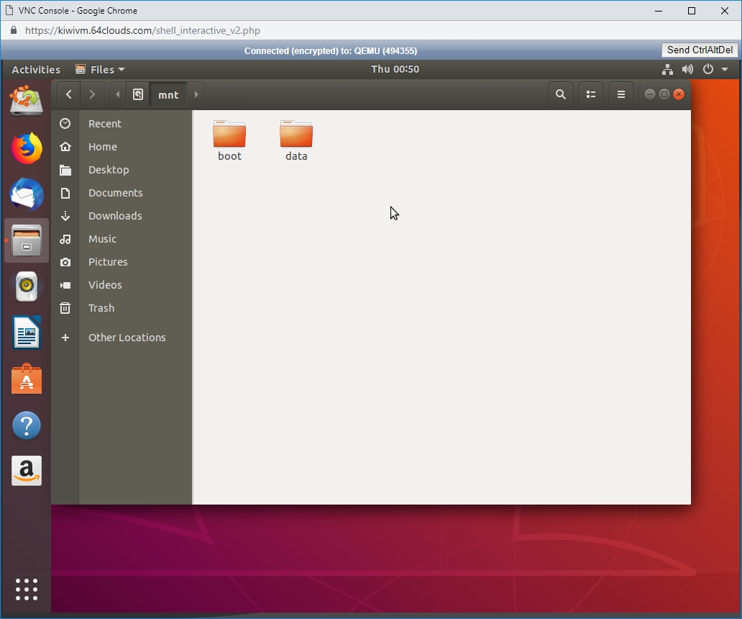742x619 pixels.
Task: Open Ubuntu Software from dock
Action: (x=27, y=379)
